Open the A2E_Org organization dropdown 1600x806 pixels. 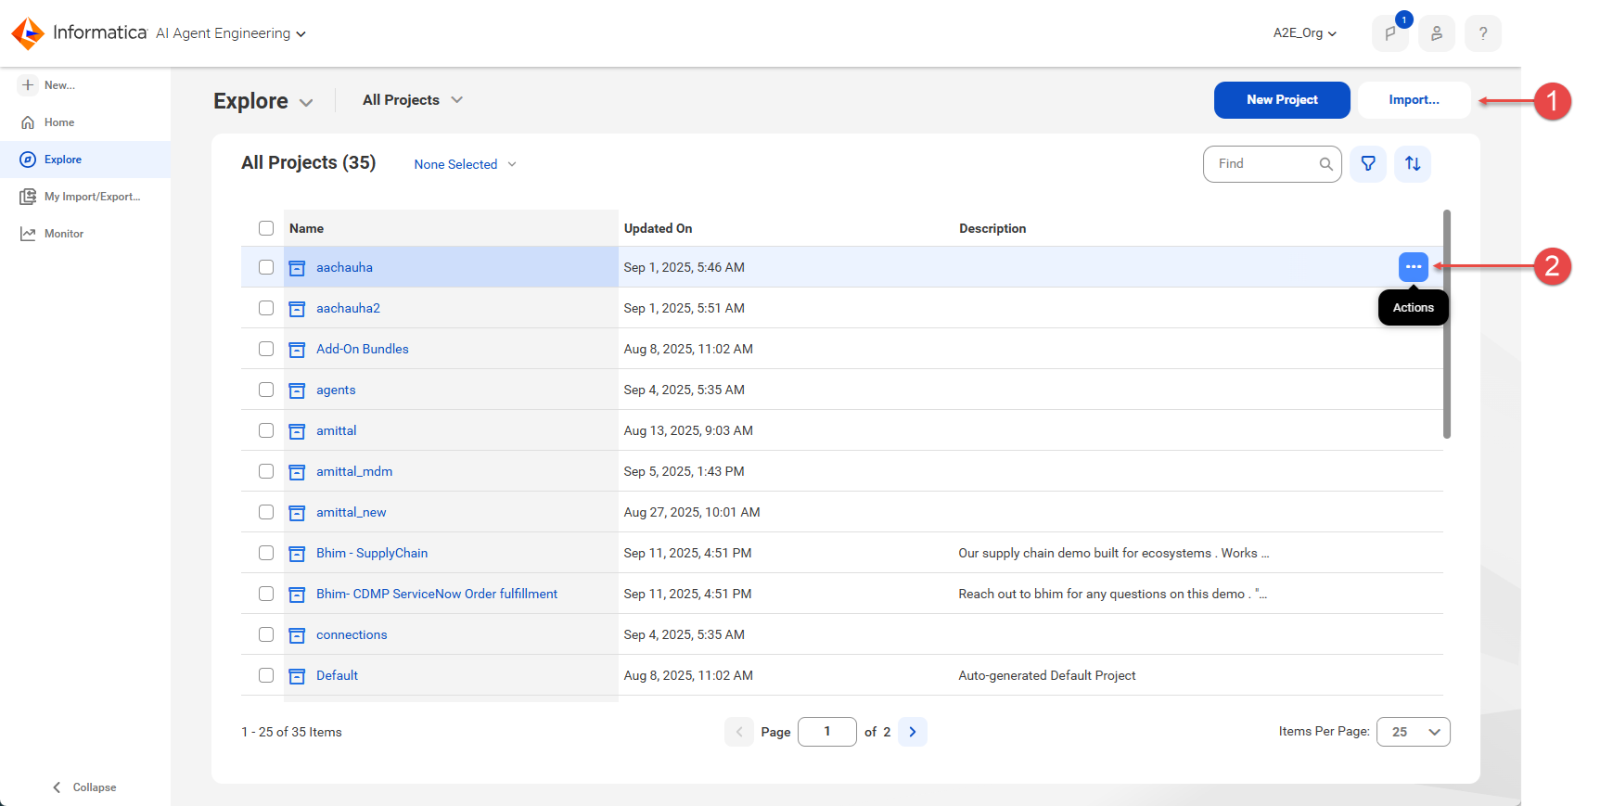coord(1304,33)
